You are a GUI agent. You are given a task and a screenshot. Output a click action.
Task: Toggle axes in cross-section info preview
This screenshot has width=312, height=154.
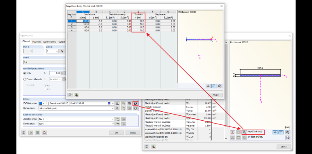[x=281, y=132]
